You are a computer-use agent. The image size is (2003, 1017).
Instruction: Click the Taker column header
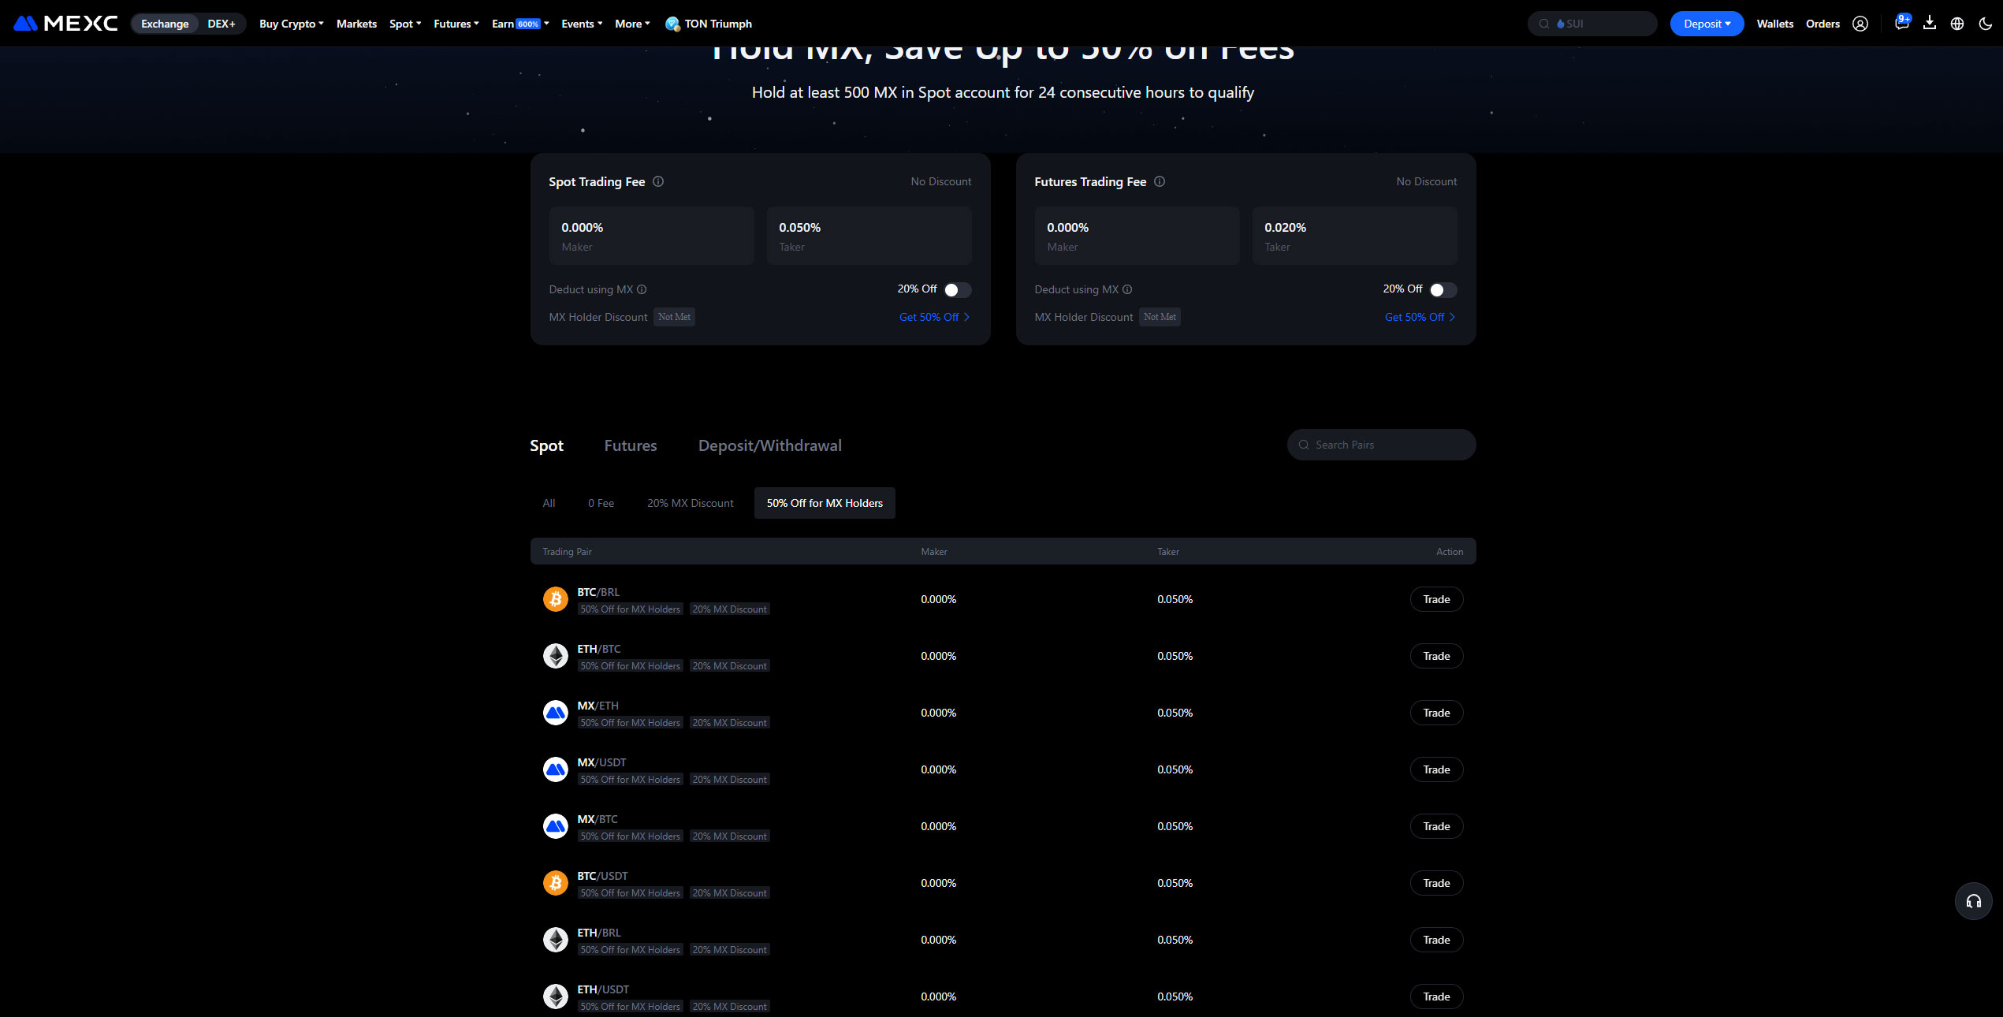tap(1168, 552)
